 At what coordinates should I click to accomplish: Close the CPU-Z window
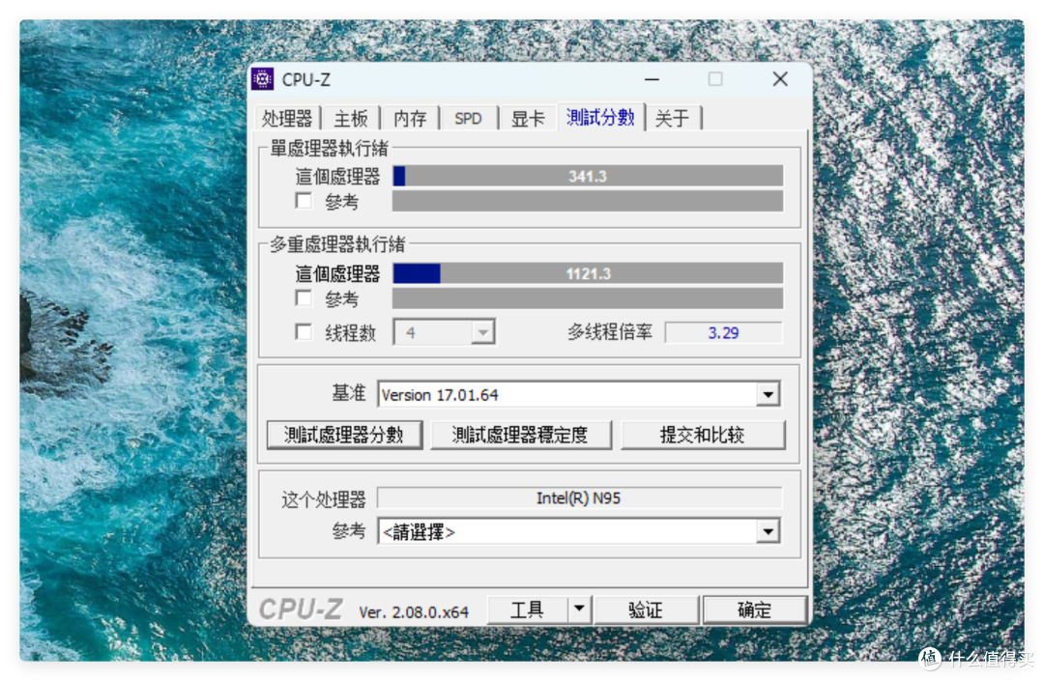tap(780, 79)
